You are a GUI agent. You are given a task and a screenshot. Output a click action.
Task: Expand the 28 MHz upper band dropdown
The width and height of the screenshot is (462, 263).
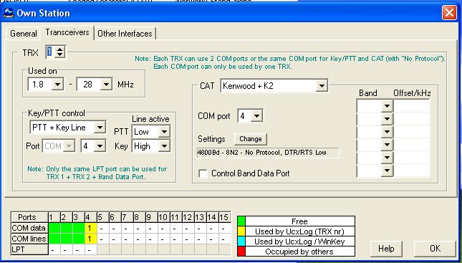[x=106, y=85]
